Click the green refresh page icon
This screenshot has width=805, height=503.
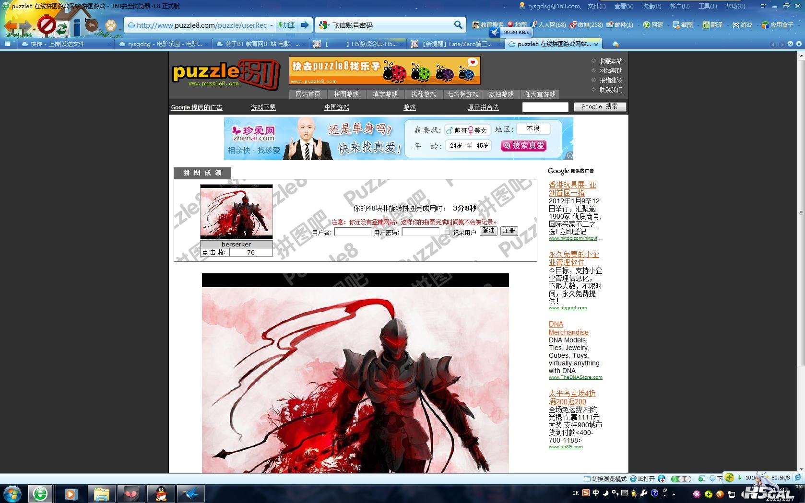click(x=62, y=27)
